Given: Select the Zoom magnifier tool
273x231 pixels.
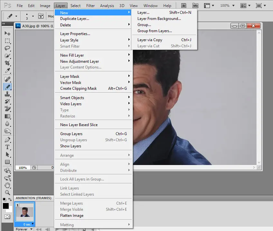Looking at the screenshot, I should (7, 193).
